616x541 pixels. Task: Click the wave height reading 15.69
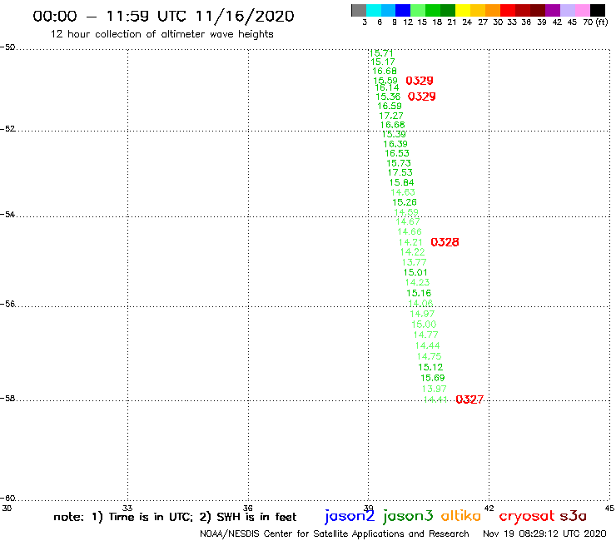433,378
